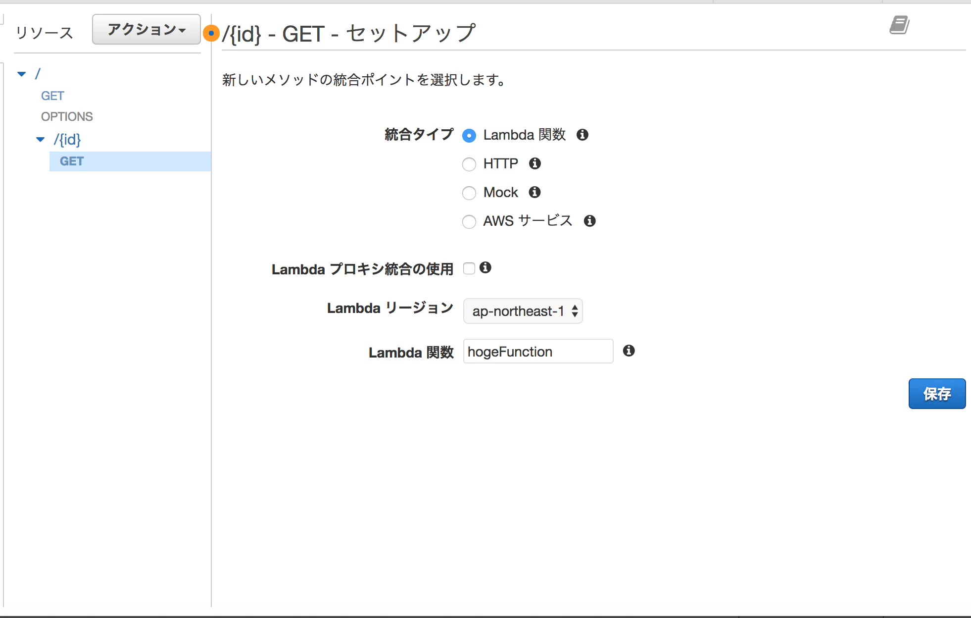Select the Lambda 関数 integration type

(x=469, y=135)
